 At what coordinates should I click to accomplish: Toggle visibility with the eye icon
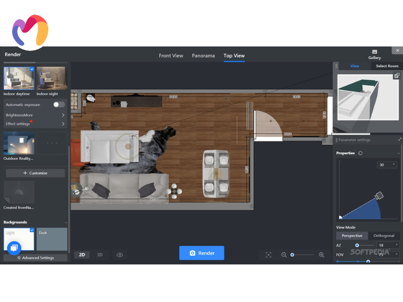point(120,255)
